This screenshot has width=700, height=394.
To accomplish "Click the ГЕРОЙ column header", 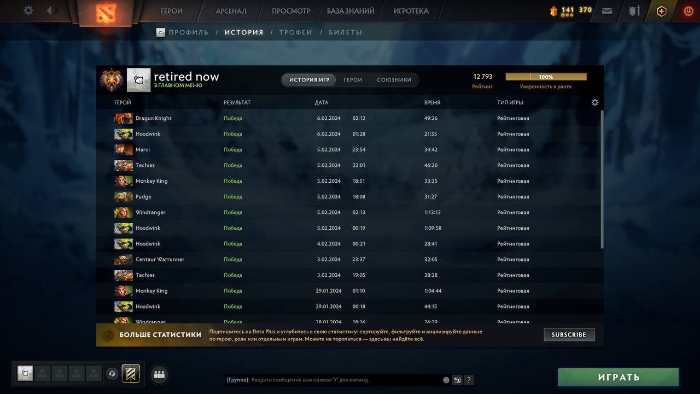I will pos(122,103).
